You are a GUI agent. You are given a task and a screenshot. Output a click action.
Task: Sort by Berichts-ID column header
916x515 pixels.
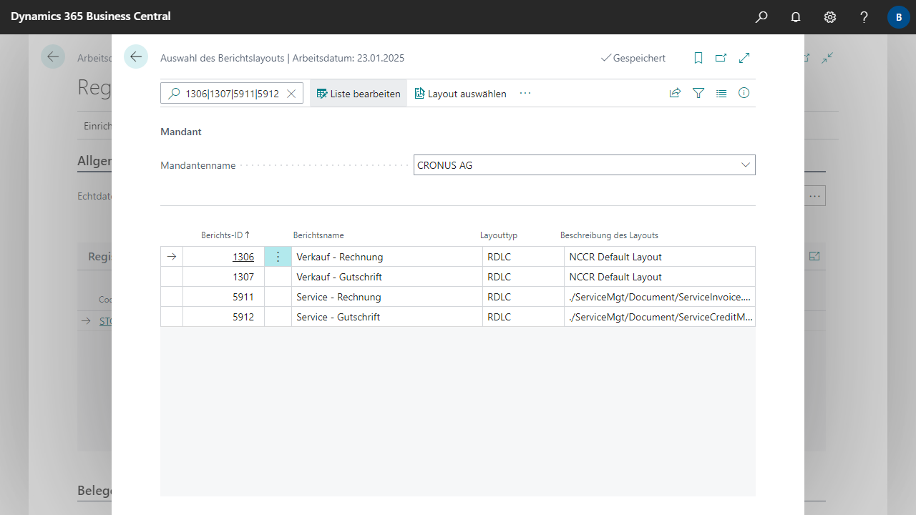tap(222, 235)
